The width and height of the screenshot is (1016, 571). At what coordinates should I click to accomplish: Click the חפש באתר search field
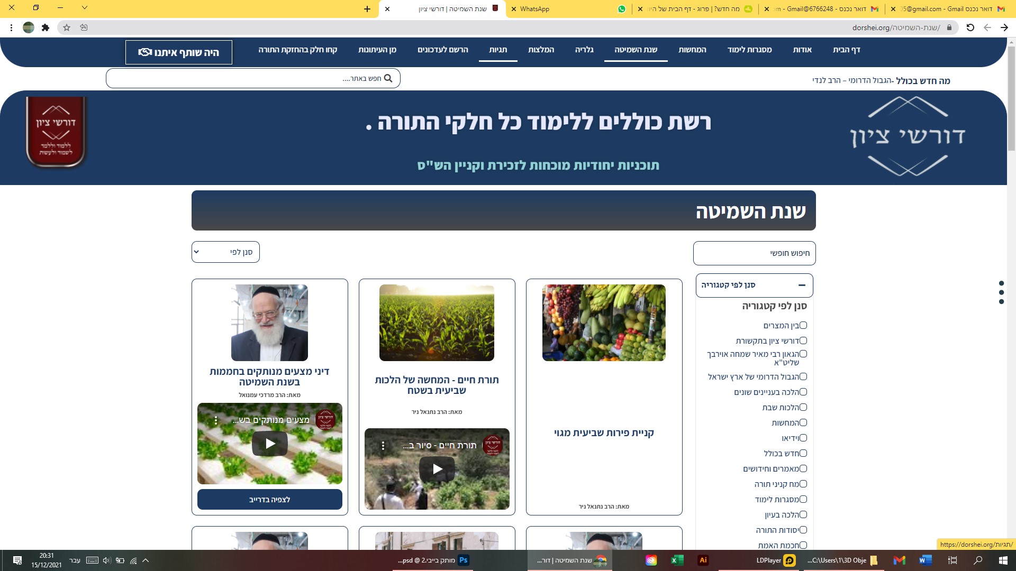(x=253, y=78)
